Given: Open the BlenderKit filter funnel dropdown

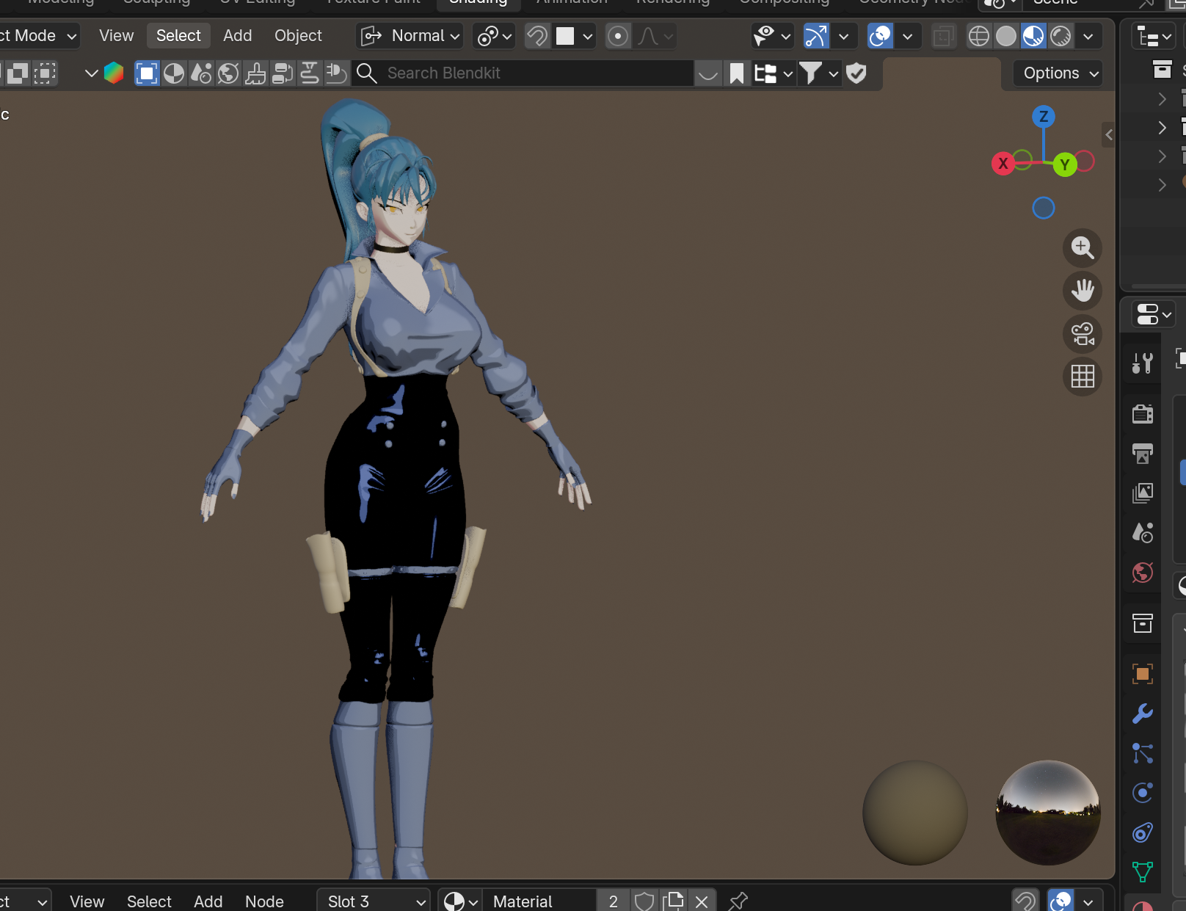Looking at the screenshot, I should coord(818,73).
